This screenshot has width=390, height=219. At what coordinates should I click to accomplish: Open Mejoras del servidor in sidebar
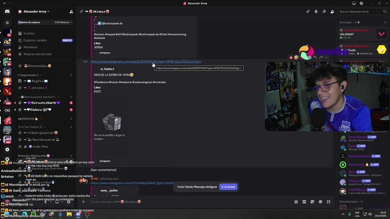(x=45, y=54)
